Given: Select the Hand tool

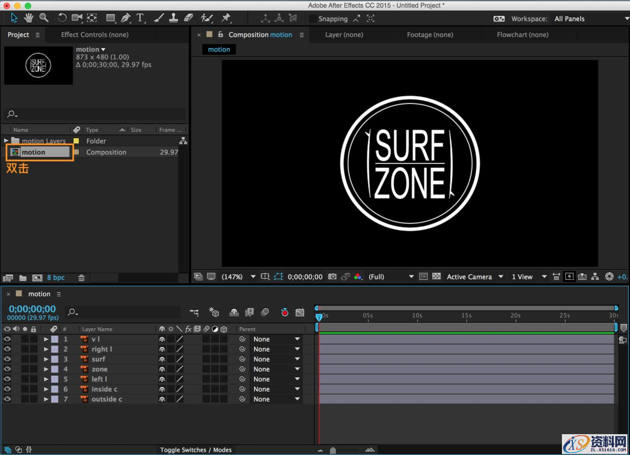Looking at the screenshot, I should pyautogui.click(x=29, y=18).
